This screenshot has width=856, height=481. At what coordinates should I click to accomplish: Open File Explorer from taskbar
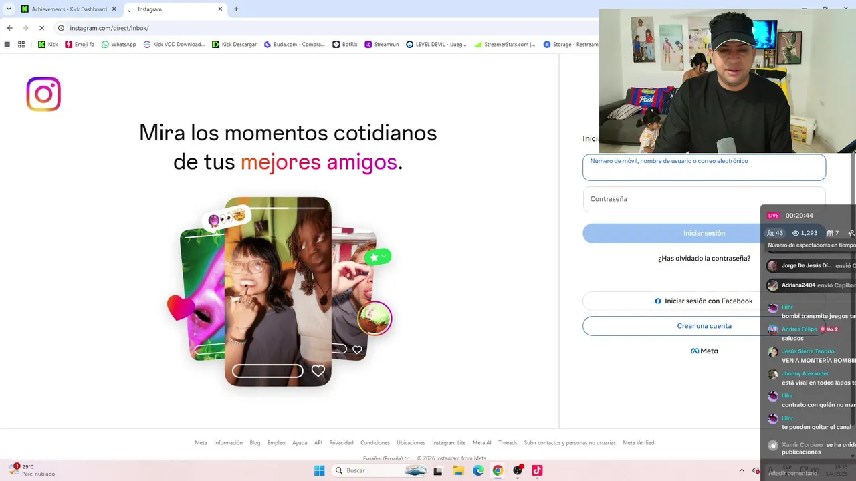click(459, 470)
